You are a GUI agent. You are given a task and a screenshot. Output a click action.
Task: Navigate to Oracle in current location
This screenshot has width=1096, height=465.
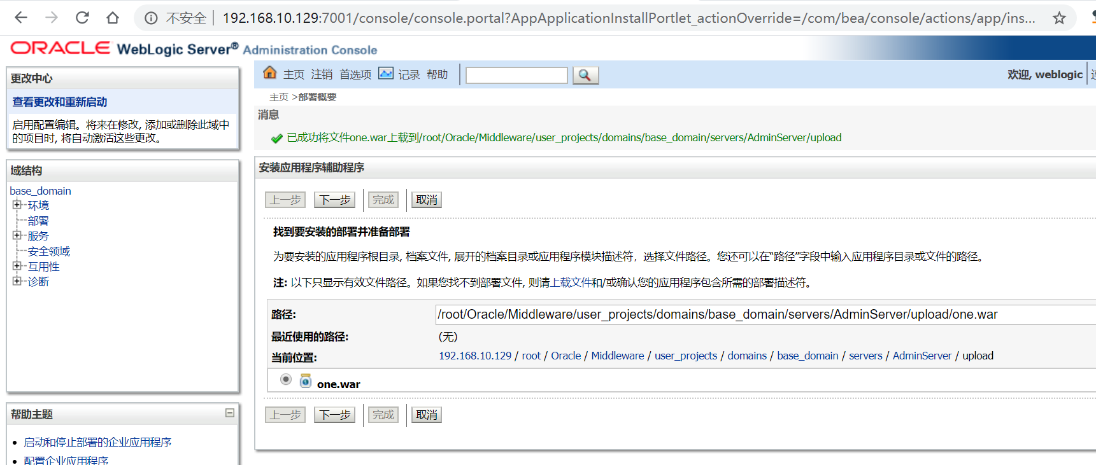pyautogui.click(x=566, y=356)
